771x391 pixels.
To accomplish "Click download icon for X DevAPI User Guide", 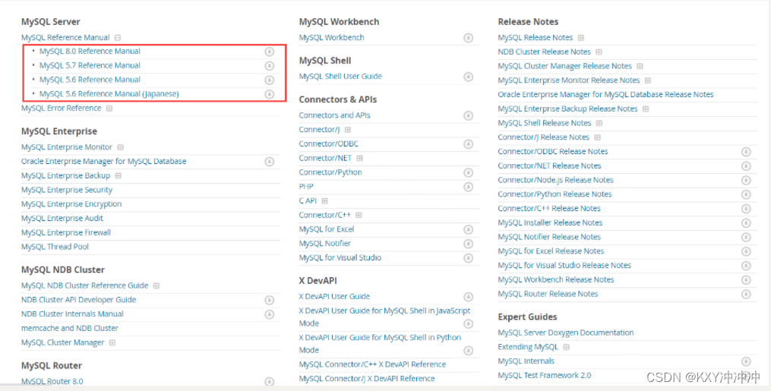I will point(468,297).
